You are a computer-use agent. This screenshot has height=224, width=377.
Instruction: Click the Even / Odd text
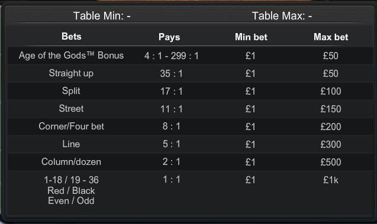[x=71, y=201]
